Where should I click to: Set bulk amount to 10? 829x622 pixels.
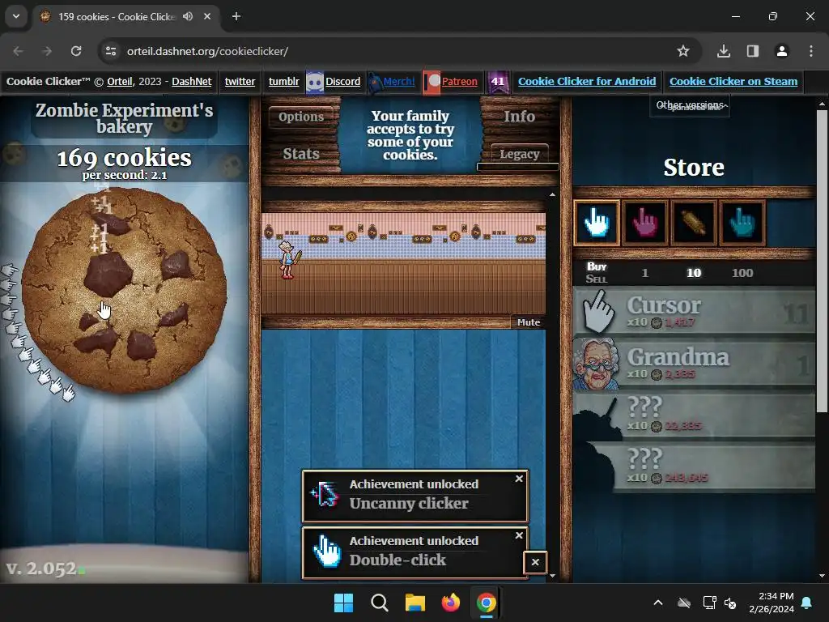pos(694,273)
